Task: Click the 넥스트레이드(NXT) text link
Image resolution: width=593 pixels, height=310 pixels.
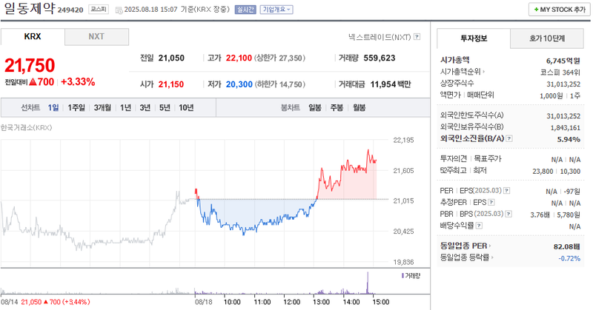Action: 380,37
